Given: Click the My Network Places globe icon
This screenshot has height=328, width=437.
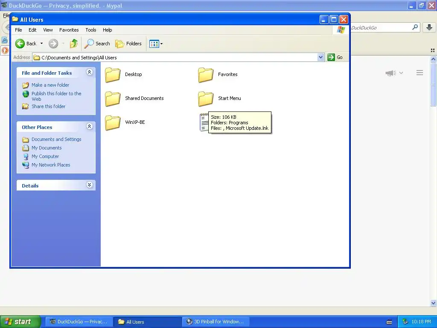Looking at the screenshot, I should [26, 165].
